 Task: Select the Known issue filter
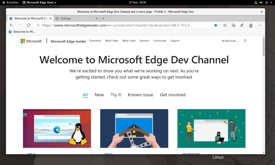coord(140,95)
